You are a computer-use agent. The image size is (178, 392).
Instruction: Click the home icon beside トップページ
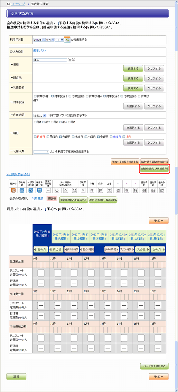8,4
